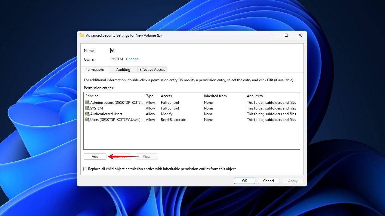The width and height of the screenshot is (385, 216).
Task: Maximize the Advanced Security Settings window
Action: click(286, 35)
